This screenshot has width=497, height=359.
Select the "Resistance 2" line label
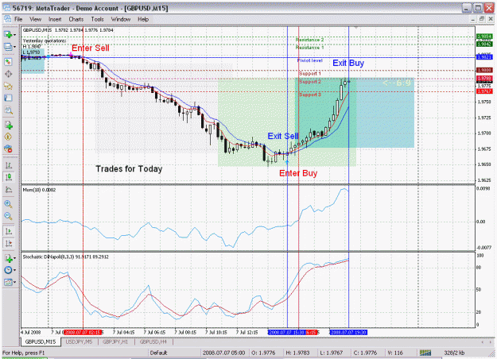(x=309, y=40)
